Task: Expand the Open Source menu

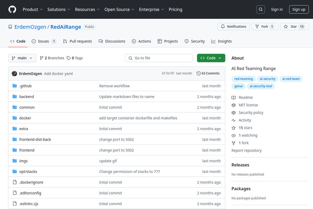Action: (119, 9)
